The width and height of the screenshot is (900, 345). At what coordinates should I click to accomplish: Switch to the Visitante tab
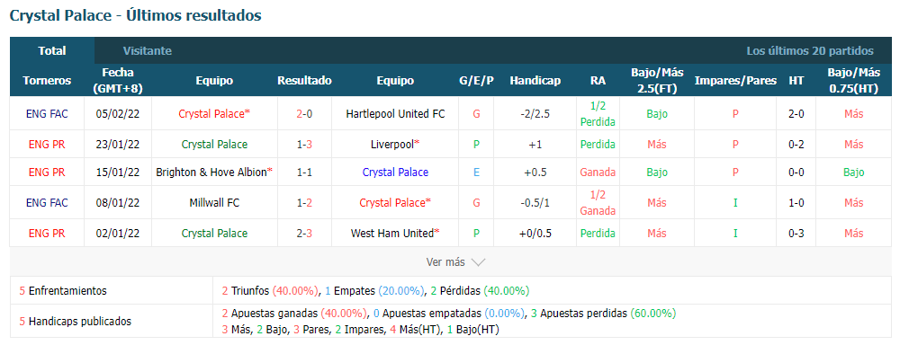pos(147,50)
